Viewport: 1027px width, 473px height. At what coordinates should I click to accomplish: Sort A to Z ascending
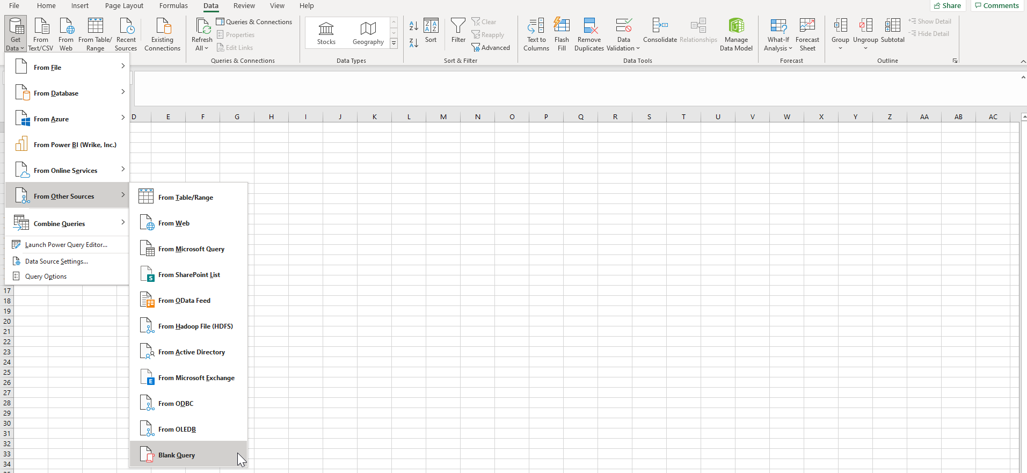click(413, 25)
